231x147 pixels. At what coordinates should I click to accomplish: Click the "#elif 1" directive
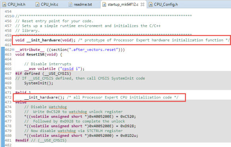coord(23,92)
